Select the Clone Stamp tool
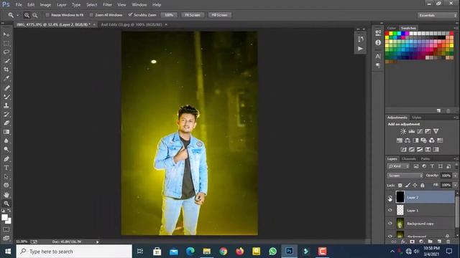Viewport: 460px width, 258px height. [x=6, y=105]
